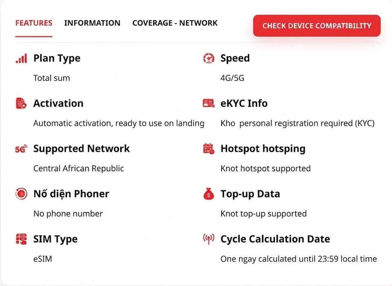Open the COVERAGE - NETWORK tab

[x=175, y=23]
